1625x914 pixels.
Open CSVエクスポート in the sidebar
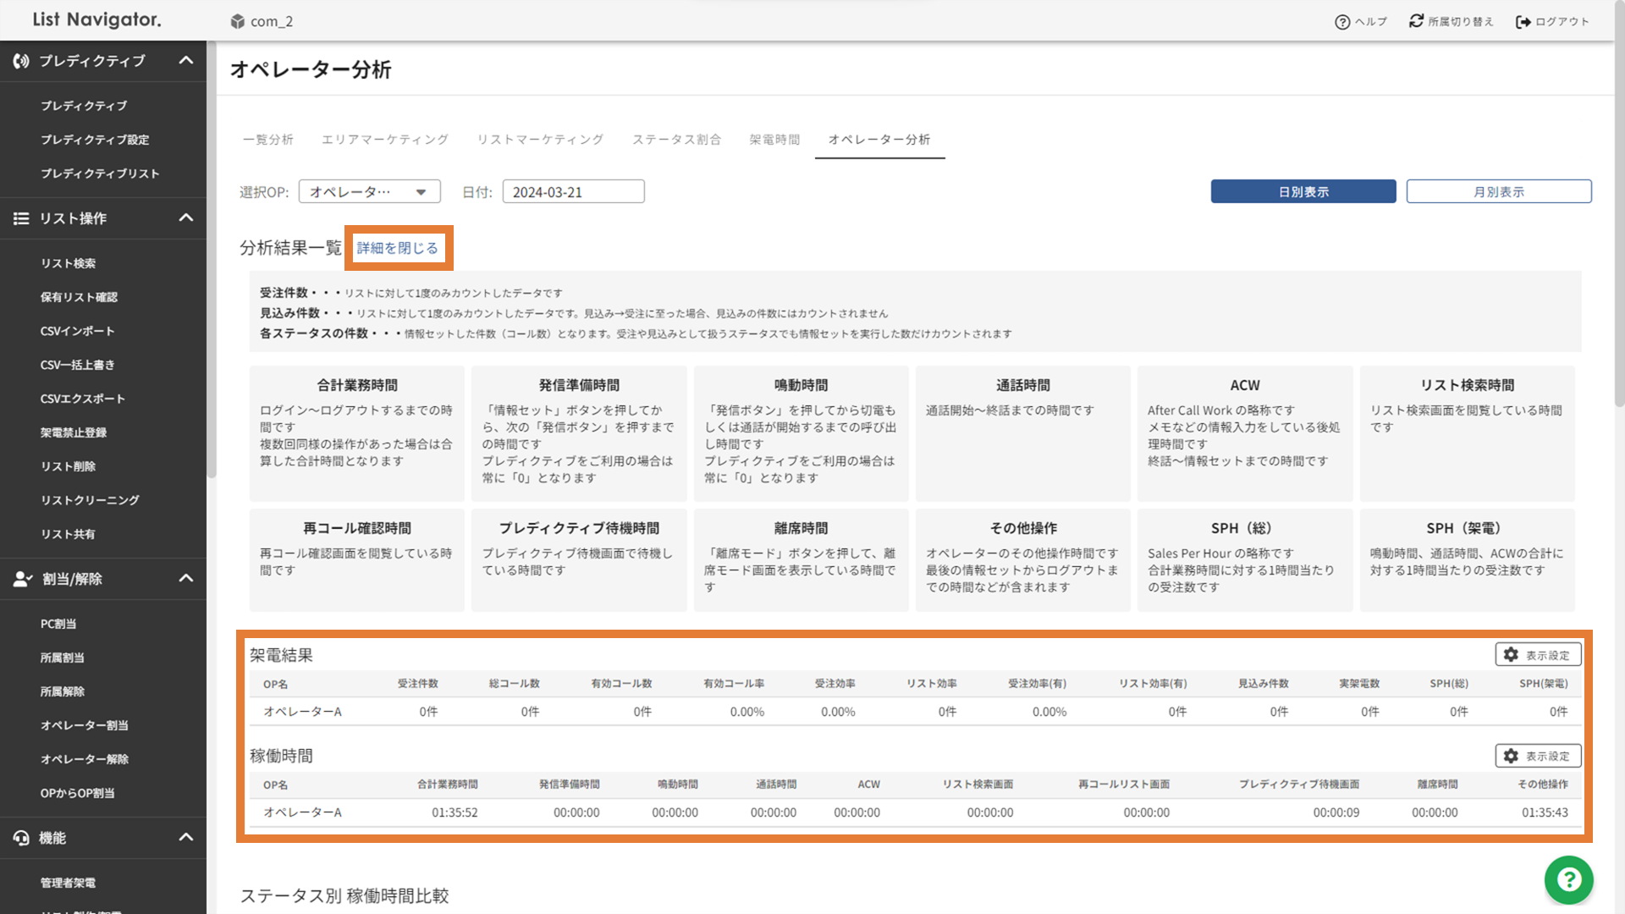[83, 399]
